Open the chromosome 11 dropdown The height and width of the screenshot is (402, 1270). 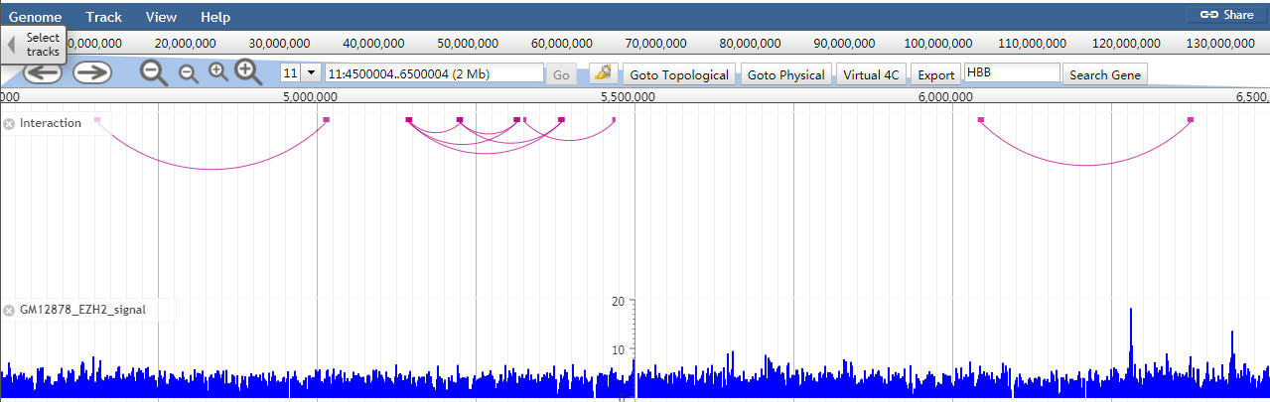[300, 73]
